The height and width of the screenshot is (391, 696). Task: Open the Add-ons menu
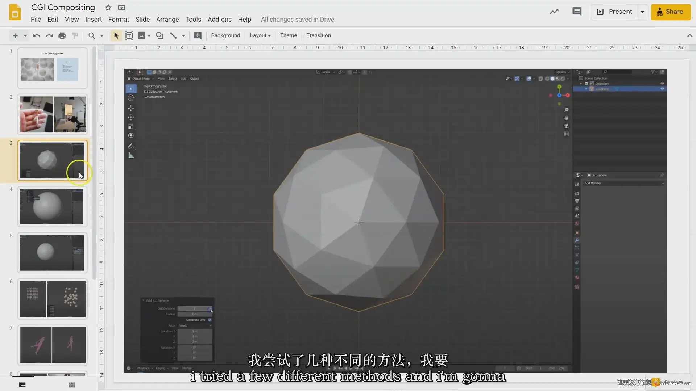tap(219, 20)
